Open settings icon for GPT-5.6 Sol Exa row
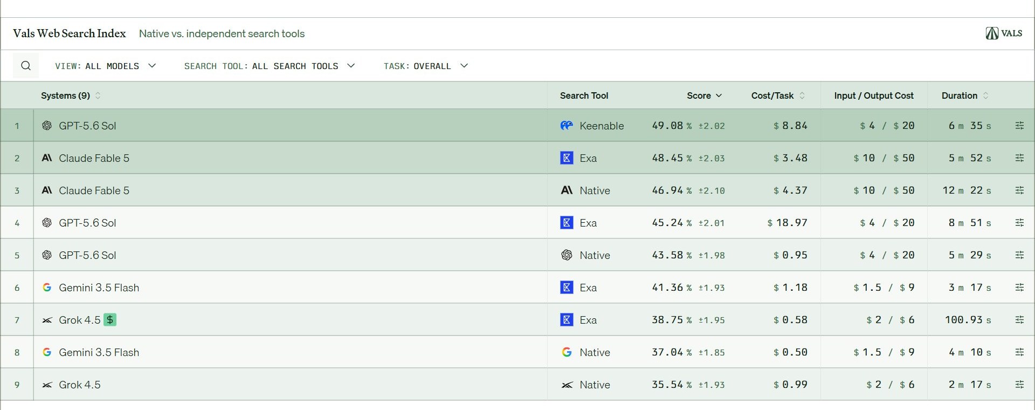Viewport: 1035px width, 410px height. [1019, 223]
